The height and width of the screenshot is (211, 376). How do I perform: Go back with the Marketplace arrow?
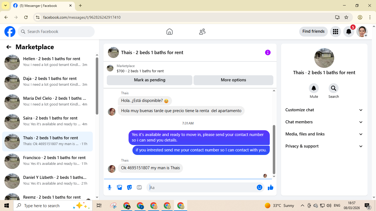tap(9, 47)
